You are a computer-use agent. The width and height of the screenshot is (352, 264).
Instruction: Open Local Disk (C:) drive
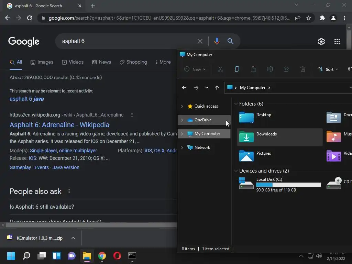pyautogui.click(x=280, y=185)
